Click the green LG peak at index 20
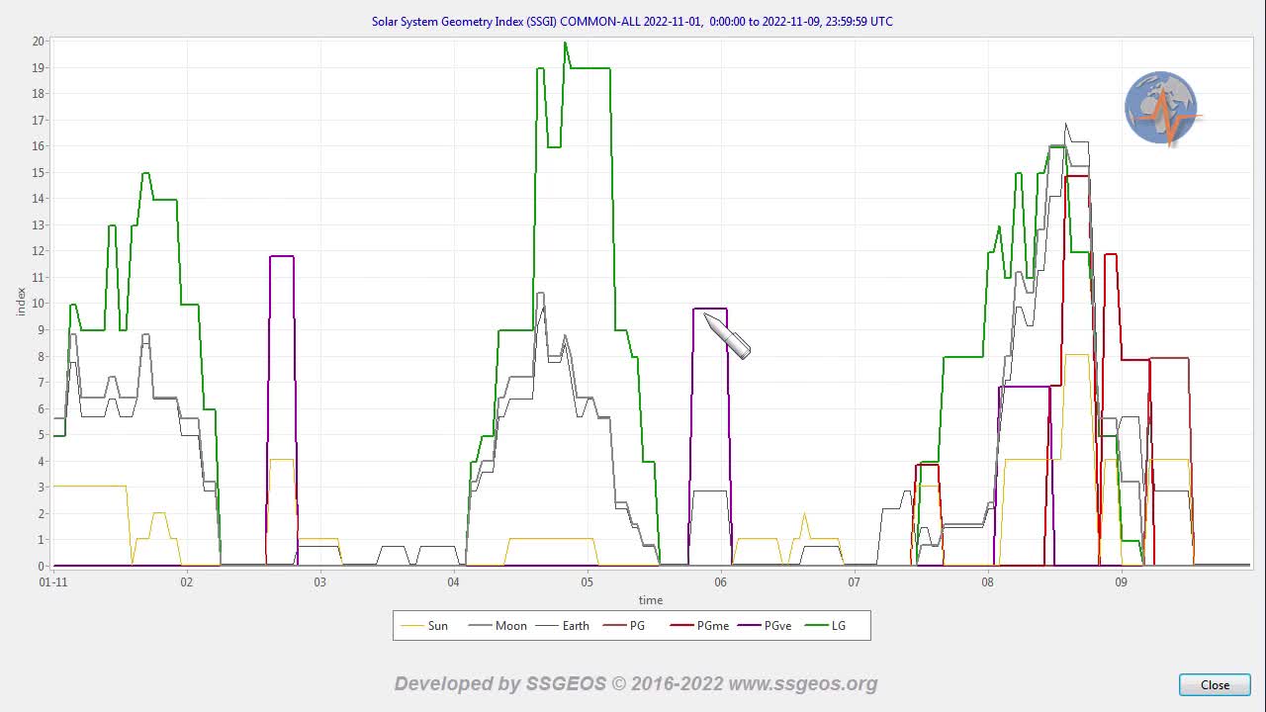Screen dimensions: 1266x712 (x=565, y=43)
